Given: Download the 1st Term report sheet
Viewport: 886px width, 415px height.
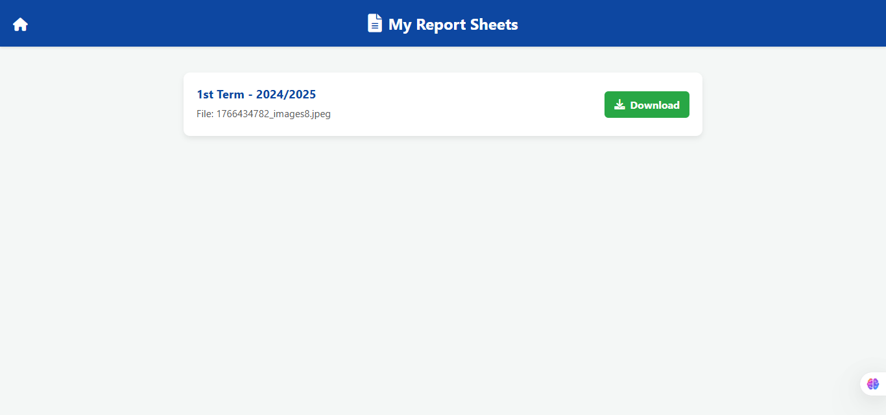Looking at the screenshot, I should [646, 105].
